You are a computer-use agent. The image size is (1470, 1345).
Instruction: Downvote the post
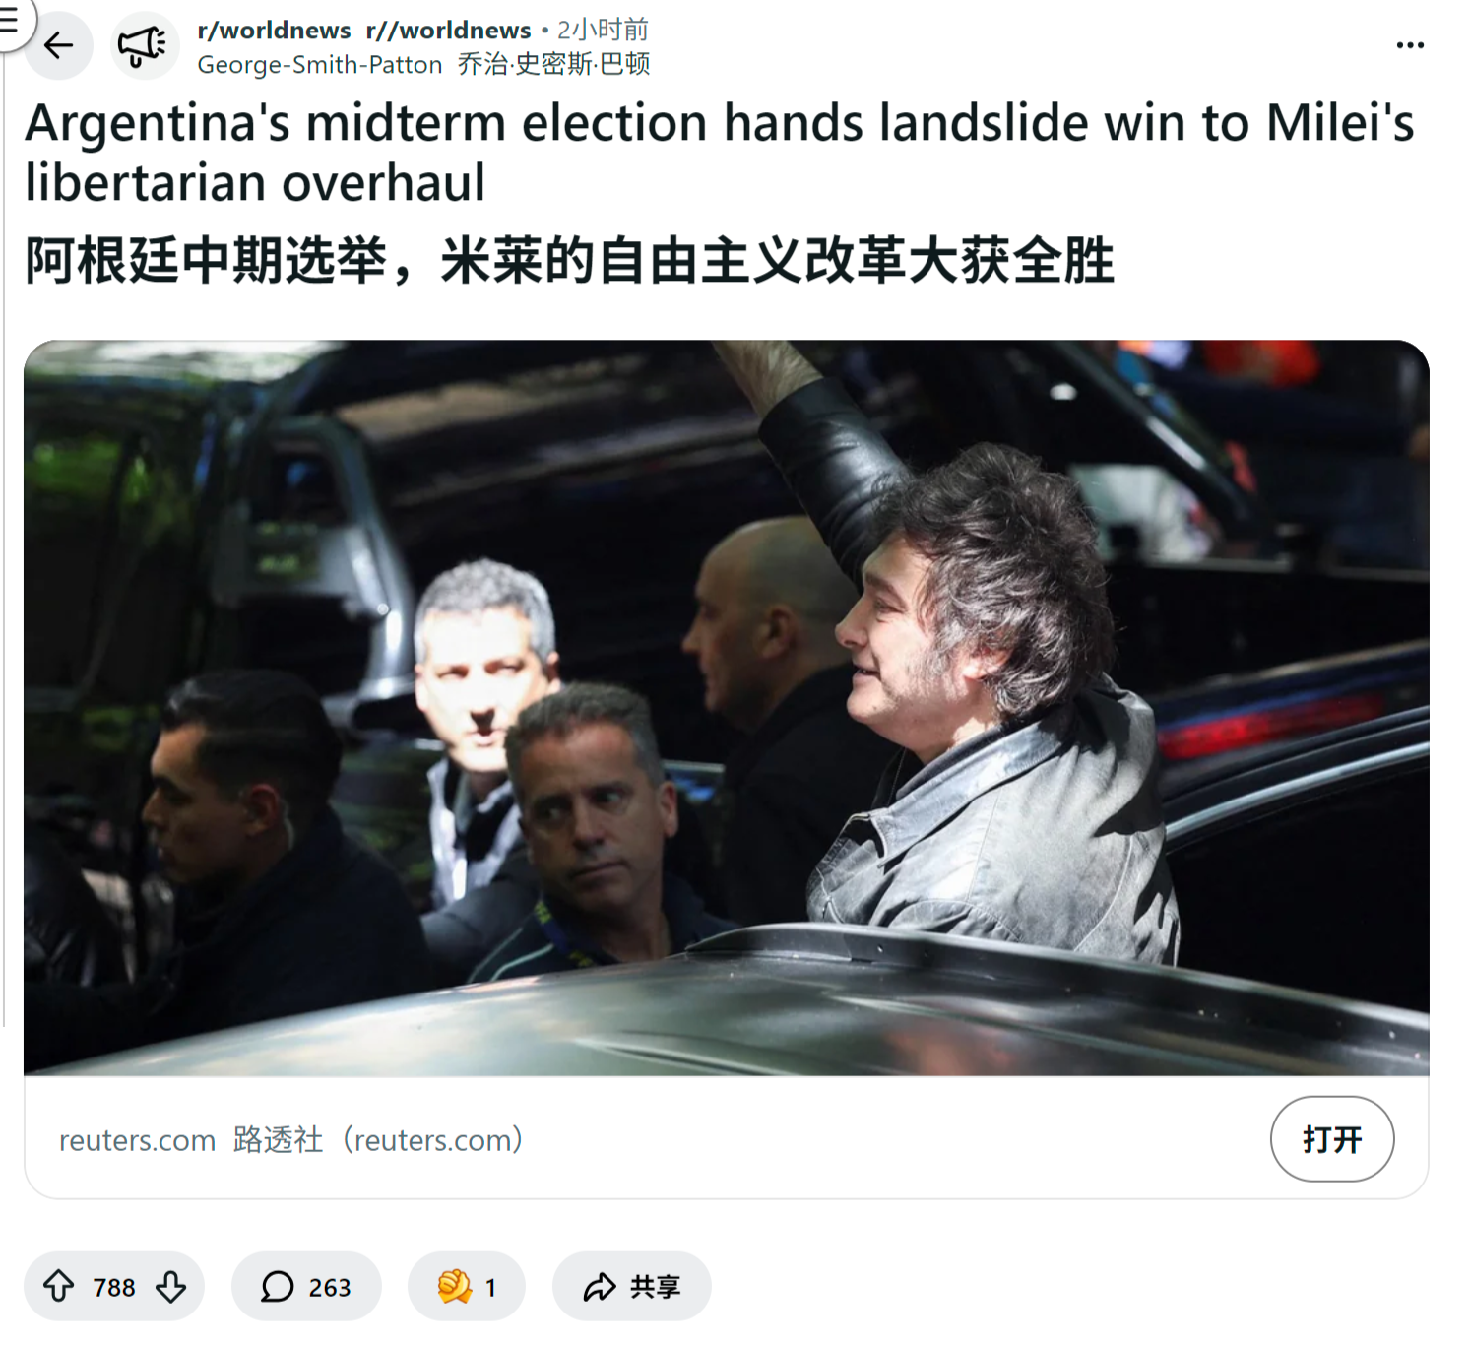point(171,1286)
